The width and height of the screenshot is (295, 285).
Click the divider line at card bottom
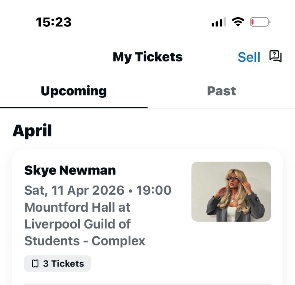(x=147, y=284)
